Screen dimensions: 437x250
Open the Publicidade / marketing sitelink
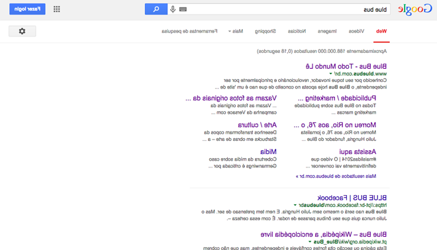[x=336, y=99]
